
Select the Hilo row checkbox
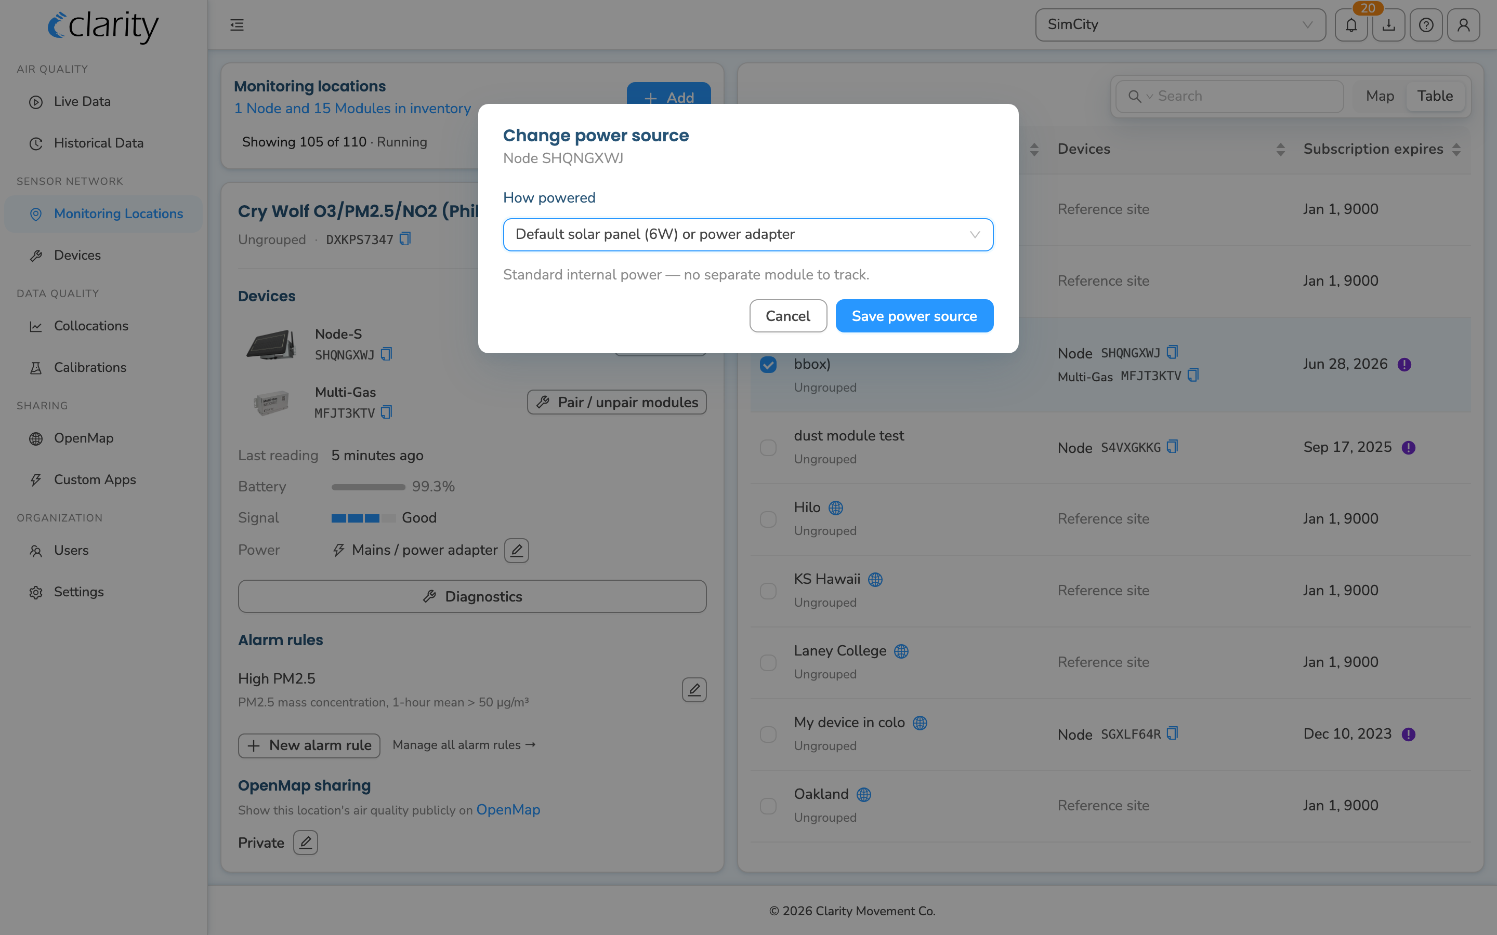coord(768,519)
